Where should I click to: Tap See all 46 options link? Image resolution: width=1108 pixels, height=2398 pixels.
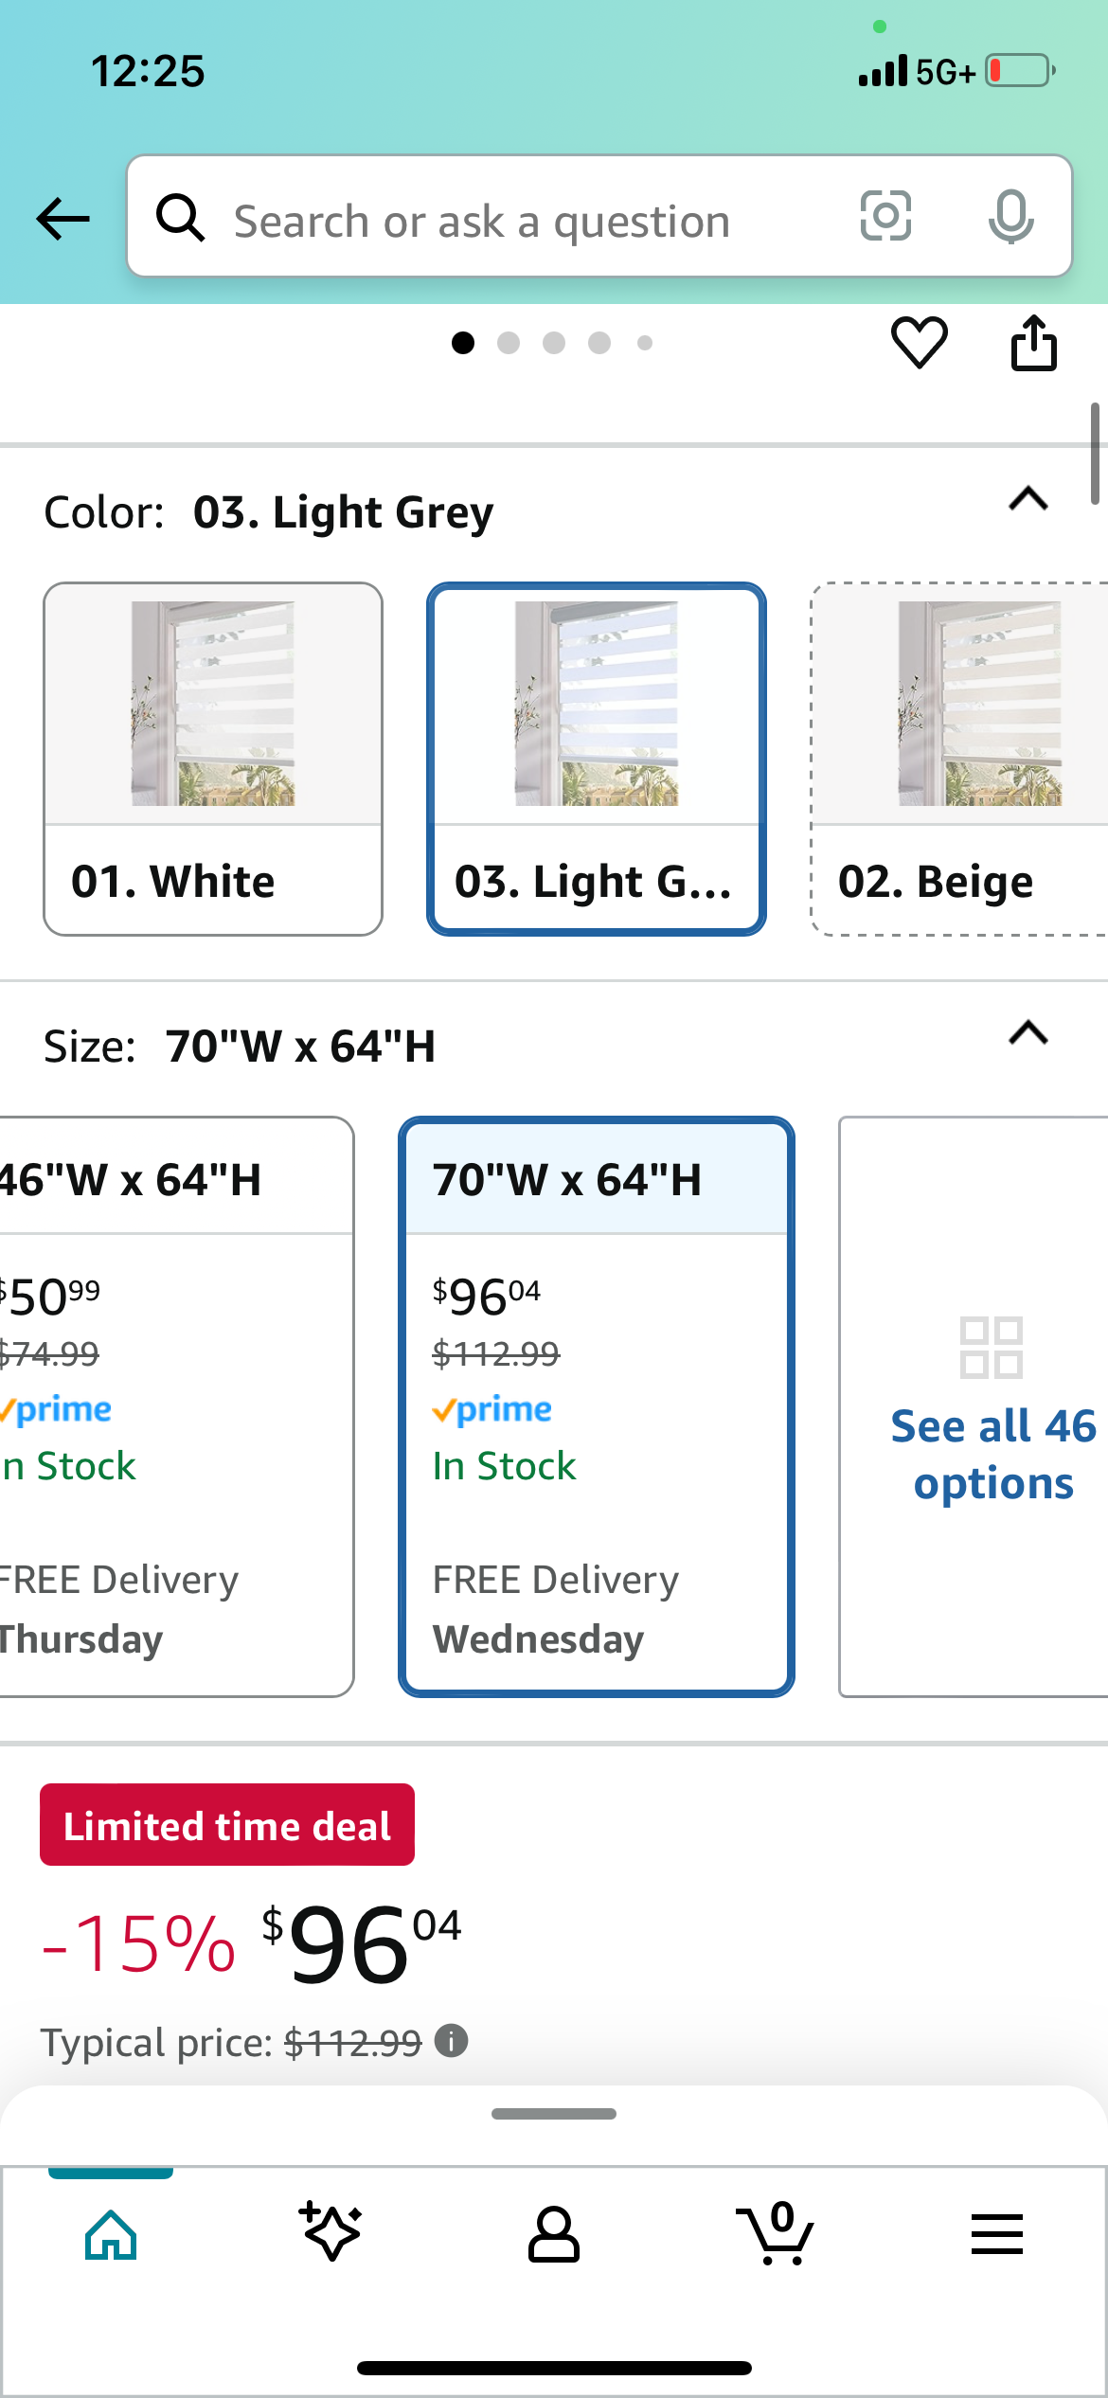(x=992, y=1453)
